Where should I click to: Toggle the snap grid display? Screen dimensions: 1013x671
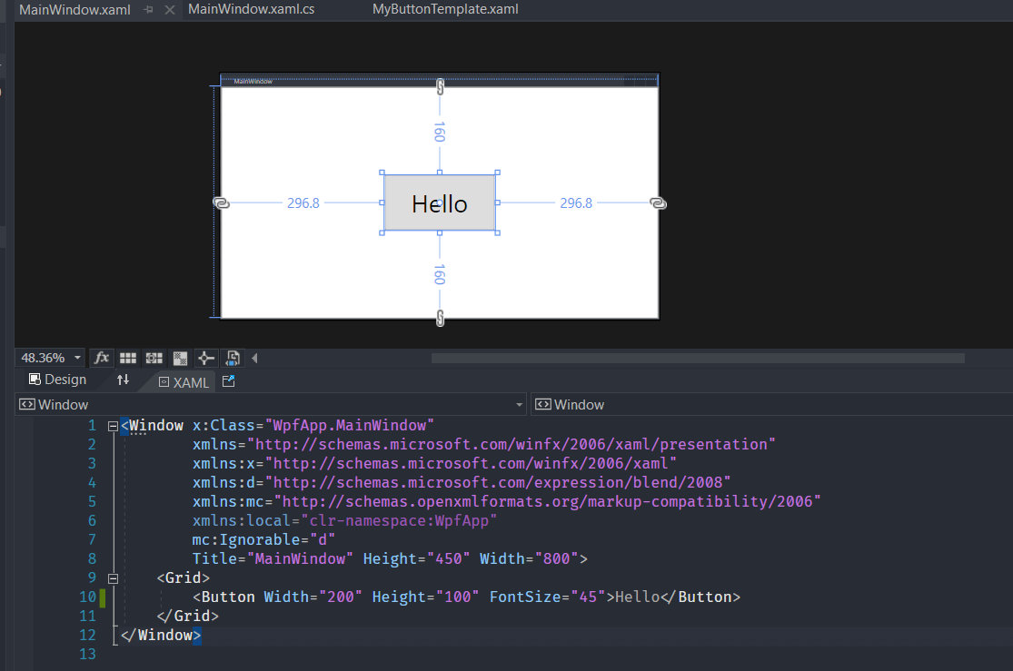point(128,358)
